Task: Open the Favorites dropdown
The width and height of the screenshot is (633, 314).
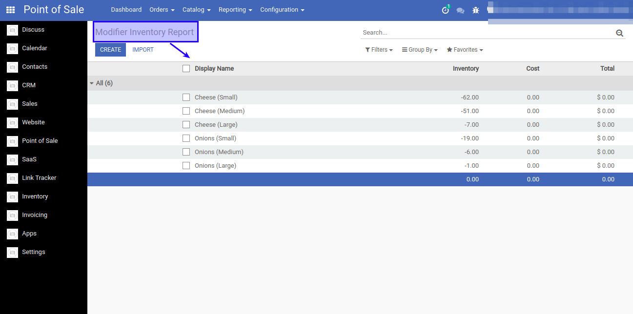Action: point(465,50)
